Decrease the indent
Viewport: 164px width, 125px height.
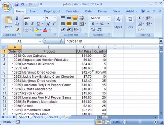(63, 30)
